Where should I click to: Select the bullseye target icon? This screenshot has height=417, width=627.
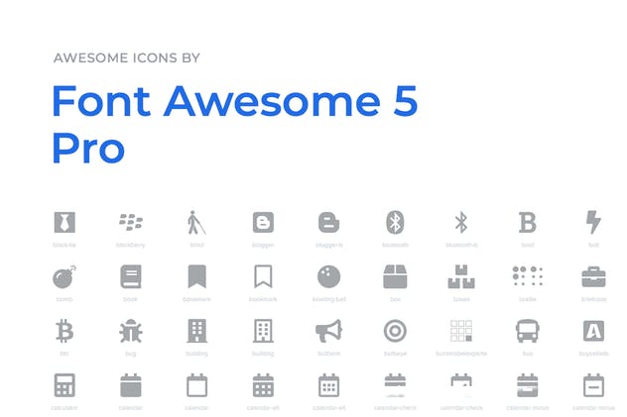coord(395,331)
